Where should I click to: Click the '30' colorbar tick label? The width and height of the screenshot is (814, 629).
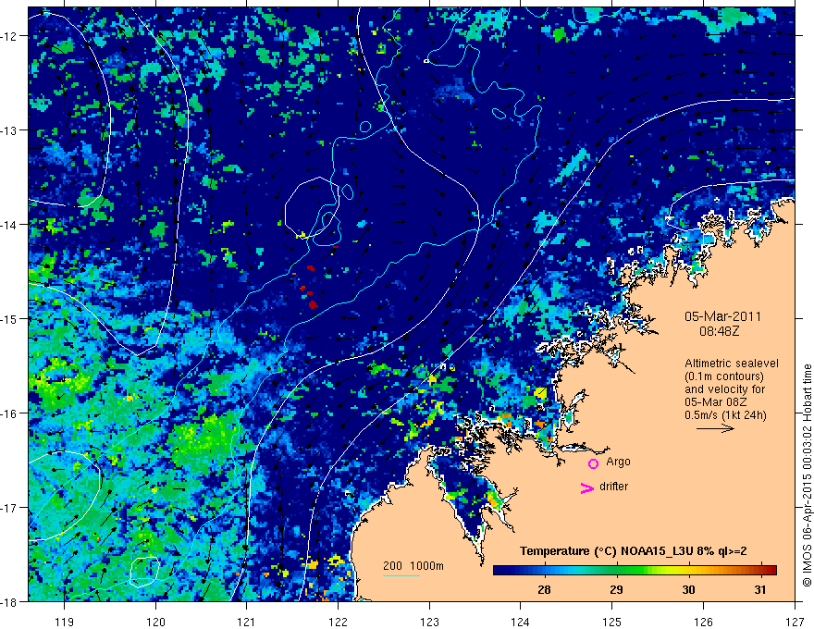688,589
